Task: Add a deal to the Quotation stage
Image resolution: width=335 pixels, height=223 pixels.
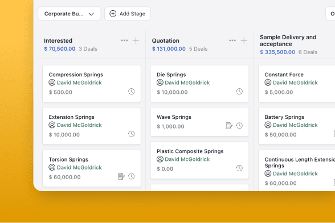Action: (x=244, y=40)
